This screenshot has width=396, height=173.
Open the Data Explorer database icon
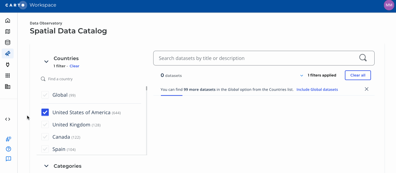pos(8,43)
